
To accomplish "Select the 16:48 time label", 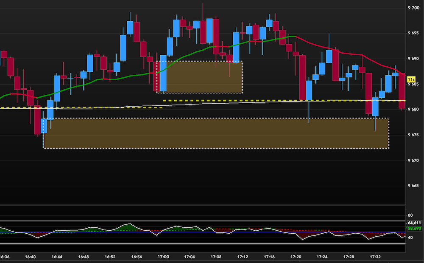I will point(83,257).
